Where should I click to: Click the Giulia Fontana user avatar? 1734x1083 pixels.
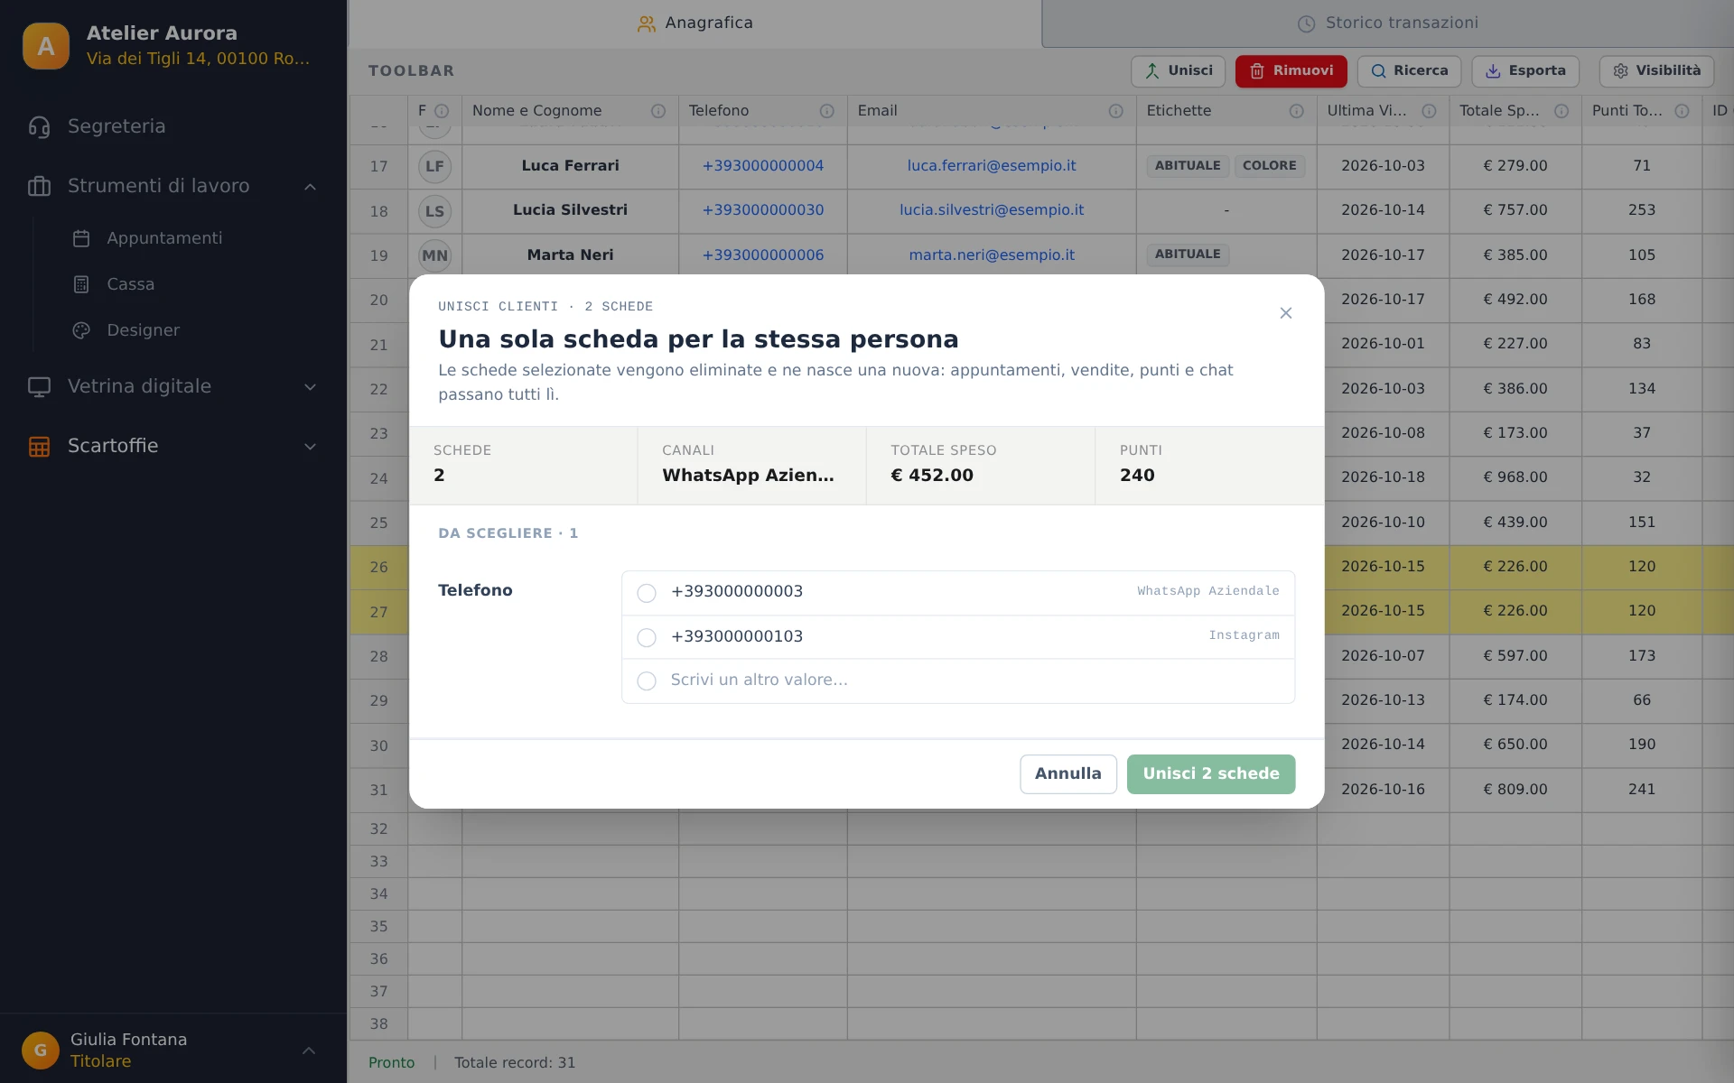[x=41, y=1050]
